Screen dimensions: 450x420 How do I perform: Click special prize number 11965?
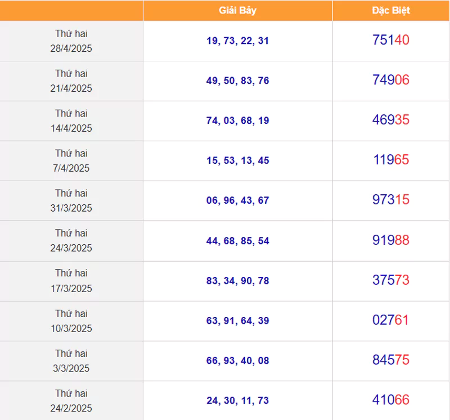pyautogui.click(x=391, y=160)
